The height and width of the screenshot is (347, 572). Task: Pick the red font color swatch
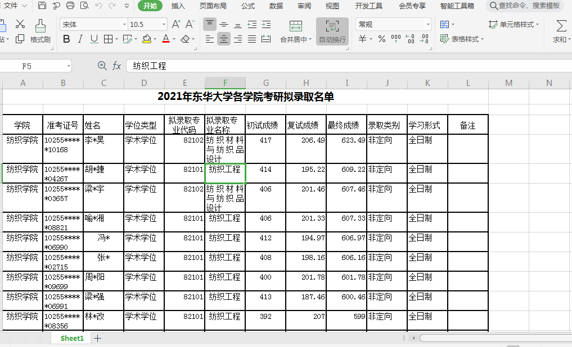(x=166, y=42)
